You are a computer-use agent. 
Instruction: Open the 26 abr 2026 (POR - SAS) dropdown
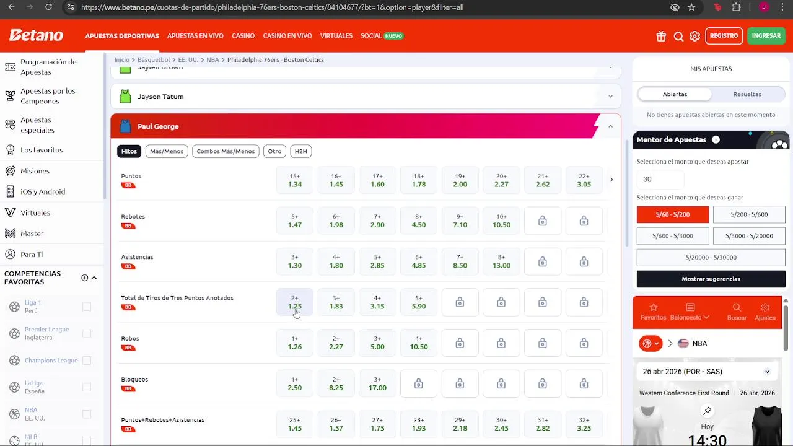coord(706,372)
